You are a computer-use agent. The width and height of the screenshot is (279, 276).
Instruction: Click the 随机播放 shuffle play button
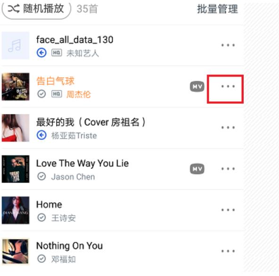pyautogui.click(x=36, y=9)
